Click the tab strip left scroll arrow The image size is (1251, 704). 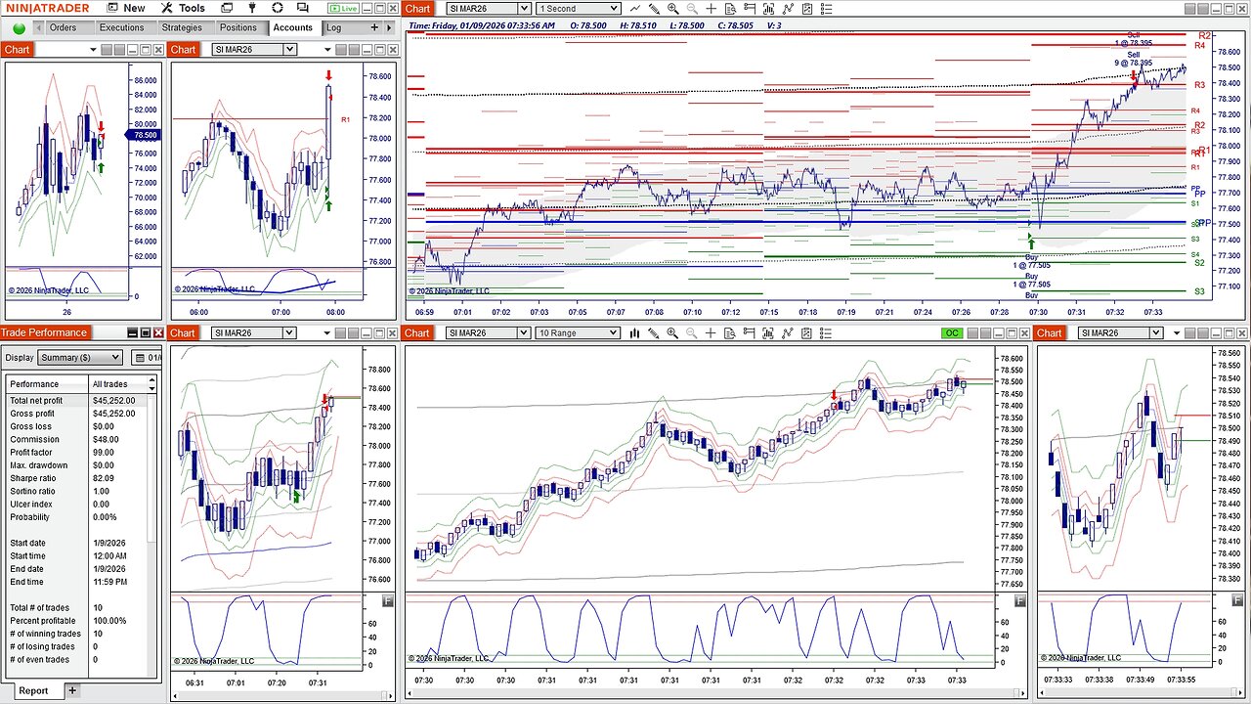coord(37,27)
